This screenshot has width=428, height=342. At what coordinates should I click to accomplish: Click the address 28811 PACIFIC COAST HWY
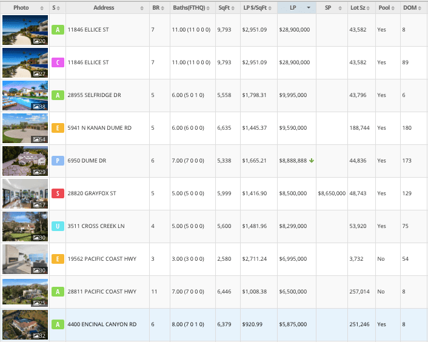102,292
